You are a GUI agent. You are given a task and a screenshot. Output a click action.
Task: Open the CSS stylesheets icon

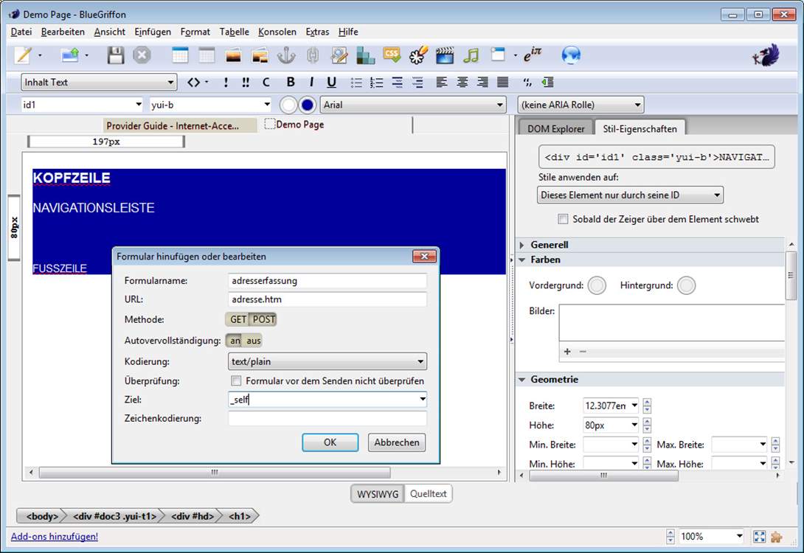392,55
